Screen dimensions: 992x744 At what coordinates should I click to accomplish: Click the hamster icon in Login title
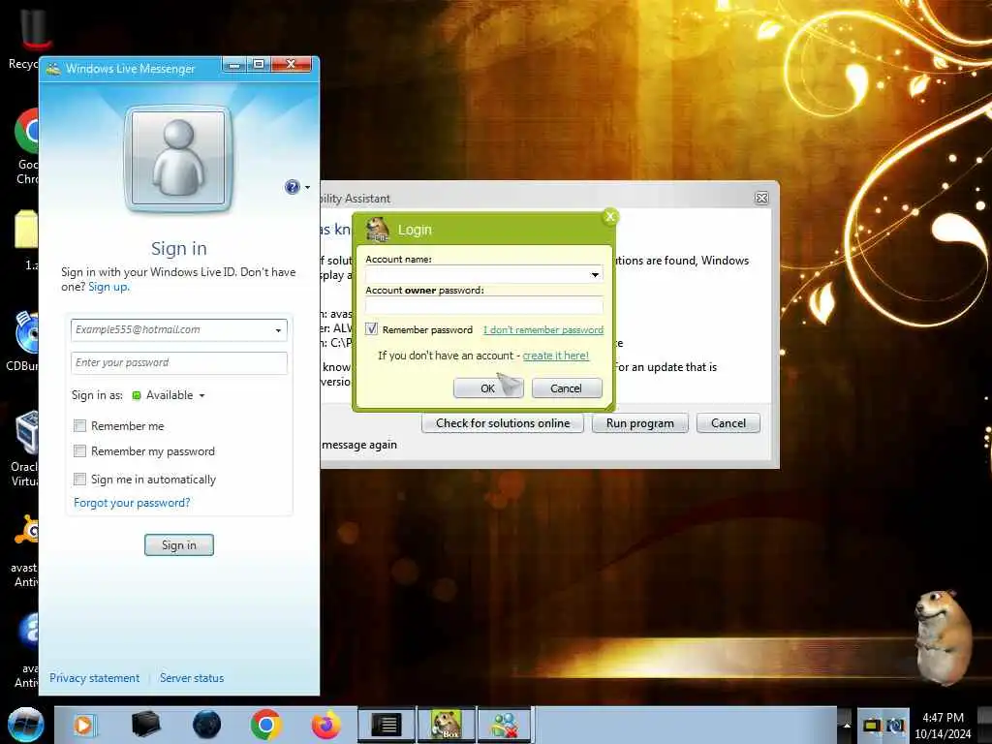coord(378,230)
